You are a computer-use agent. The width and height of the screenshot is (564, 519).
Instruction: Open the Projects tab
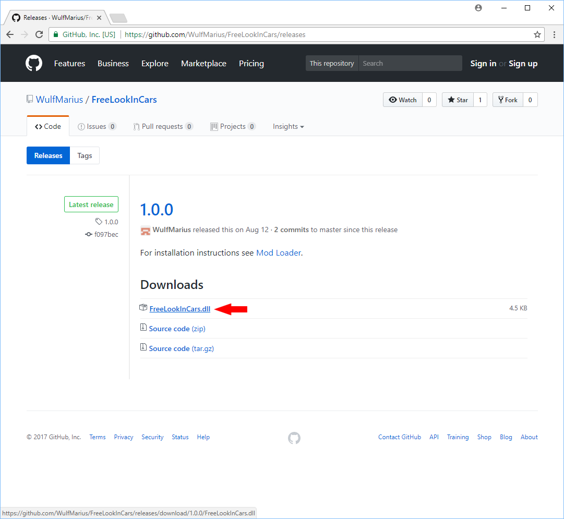click(233, 127)
